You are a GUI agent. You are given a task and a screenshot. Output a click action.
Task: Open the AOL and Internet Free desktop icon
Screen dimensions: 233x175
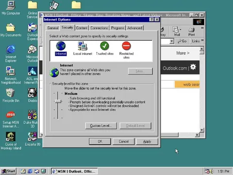pyautogui.click(x=32, y=75)
